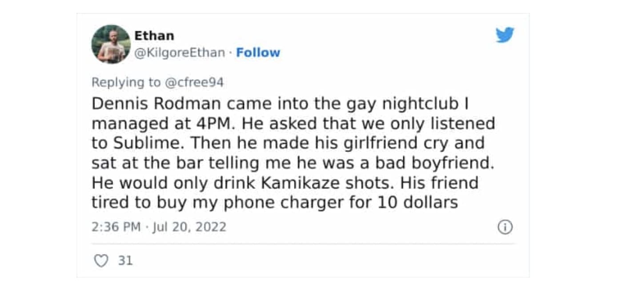Image resolution: width=618 pixels, height=287 pixels.
Task: Click the display name "Ethan"
Action: pyautogui.click(x=154, y=36)
